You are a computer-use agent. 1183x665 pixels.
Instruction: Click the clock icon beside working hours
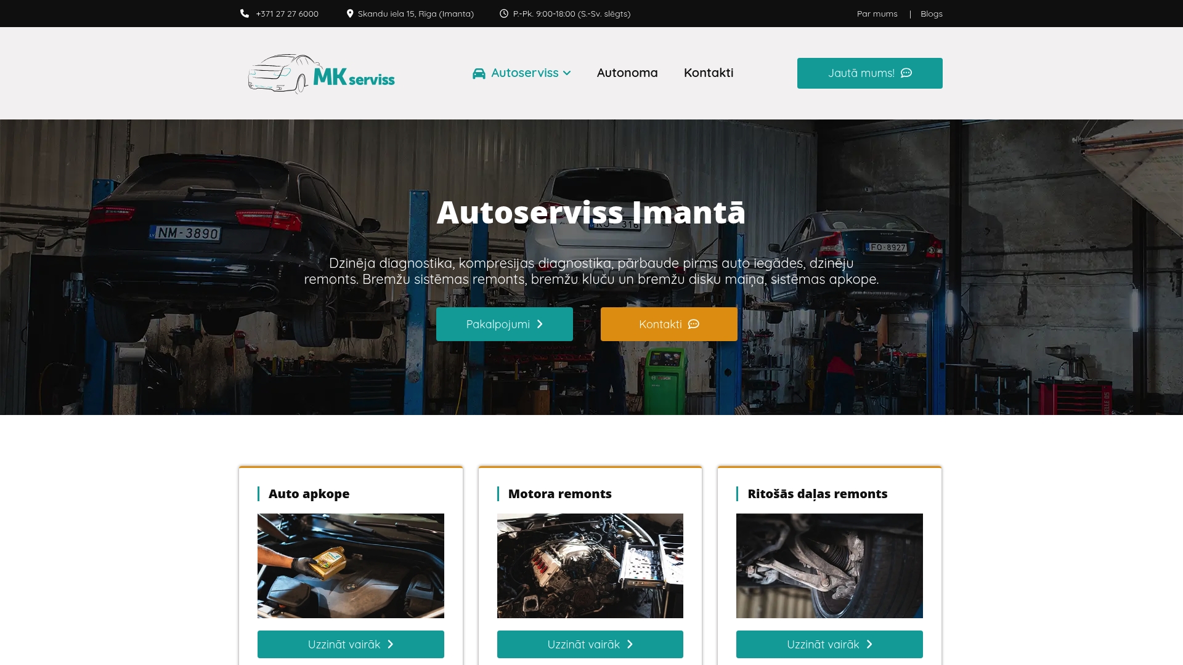click(x=504, y=13)
